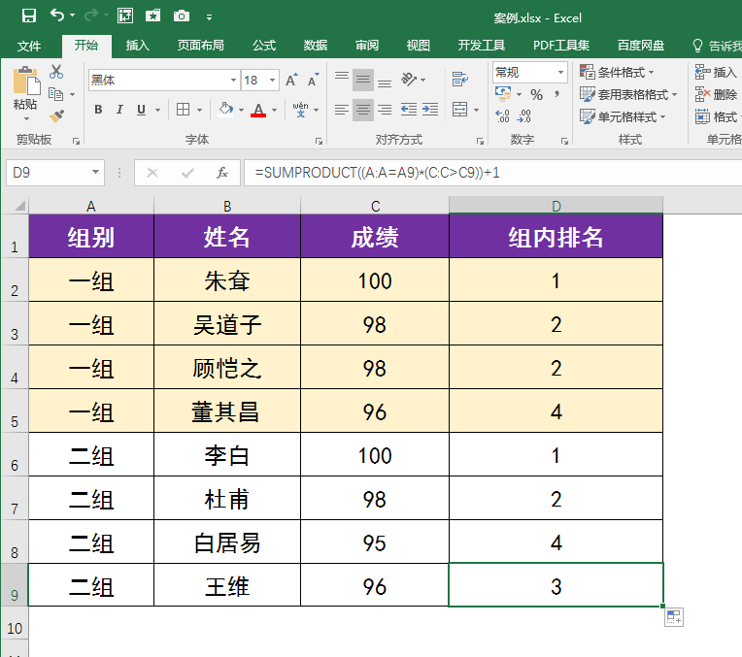Open 单元格样式 cell styles menu
This screenshot has width=742, height=657.
(x=624, y=116)
